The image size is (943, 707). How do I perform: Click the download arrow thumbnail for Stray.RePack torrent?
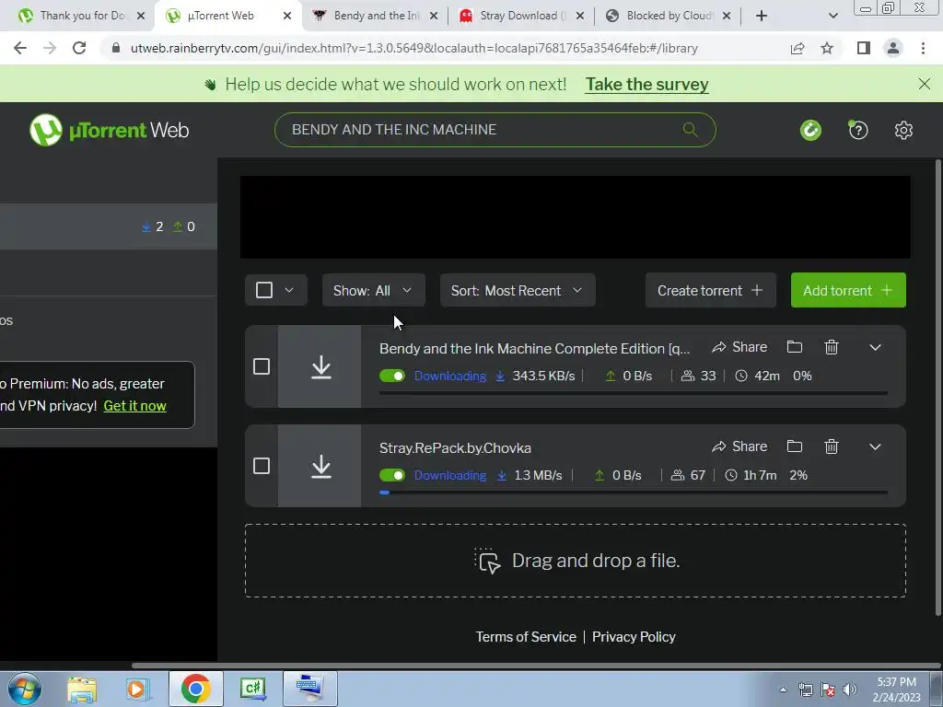tap(320, 466)
